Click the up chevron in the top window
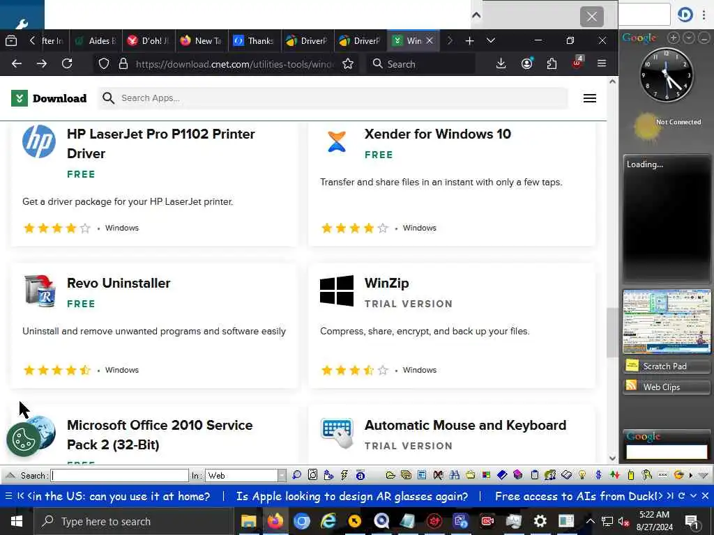The width and height of the screenshot is (714, 535). click(x=476, y=15)
